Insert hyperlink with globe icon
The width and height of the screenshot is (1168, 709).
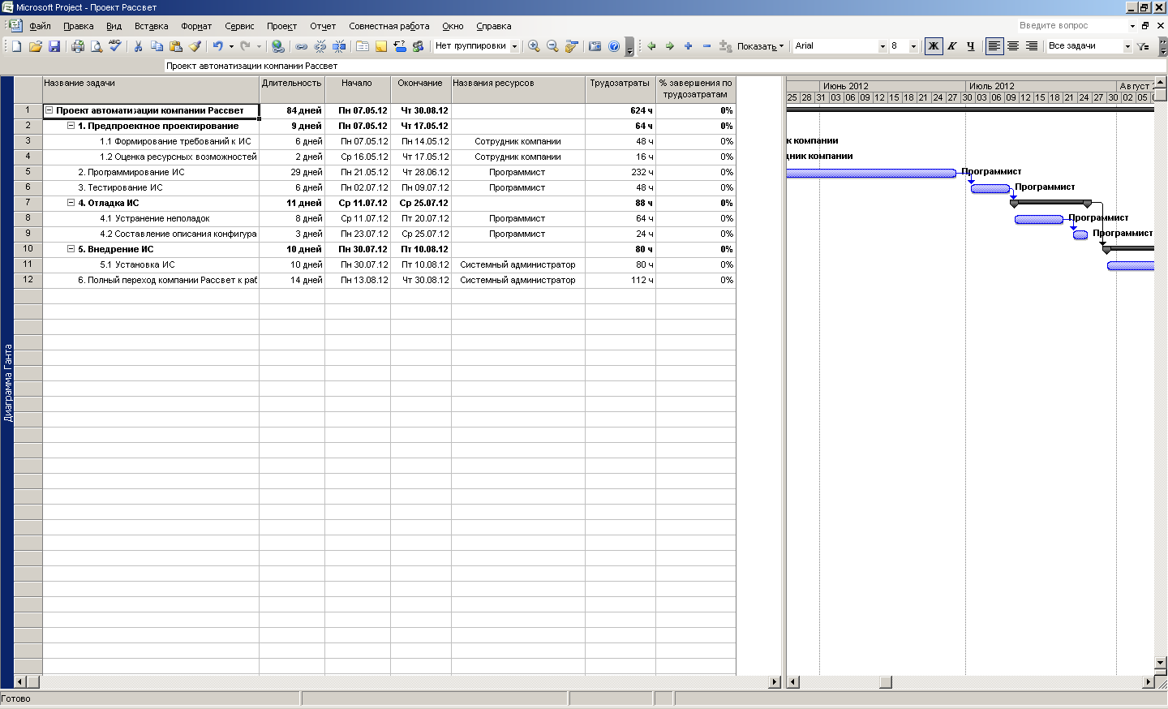tap(277, 46)
